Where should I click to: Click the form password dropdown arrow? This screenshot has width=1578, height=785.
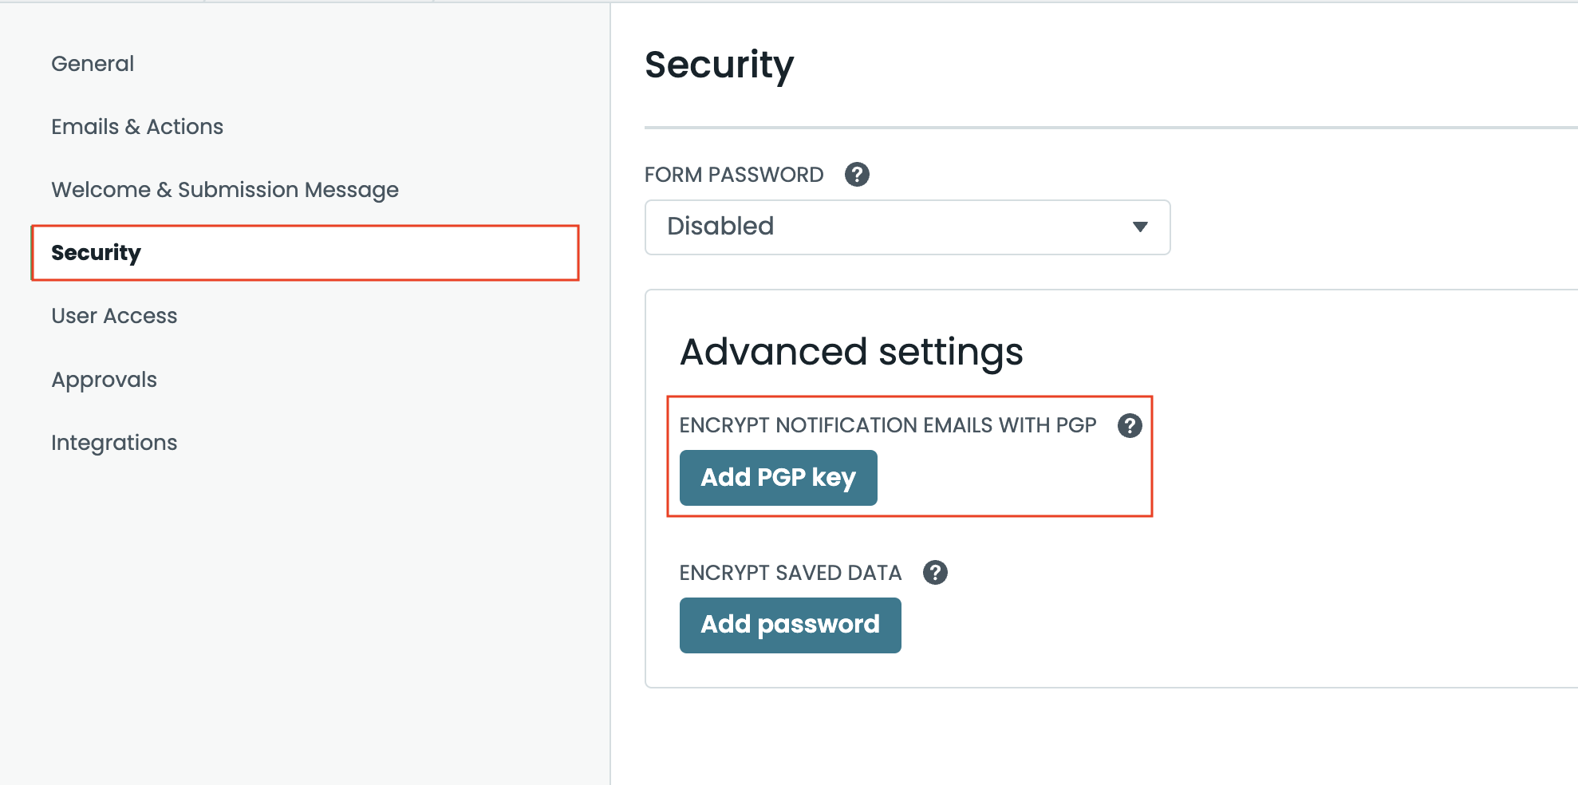click(x=1140, y=227)
